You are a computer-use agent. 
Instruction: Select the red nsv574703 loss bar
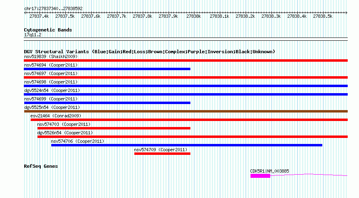click(114, 128)
